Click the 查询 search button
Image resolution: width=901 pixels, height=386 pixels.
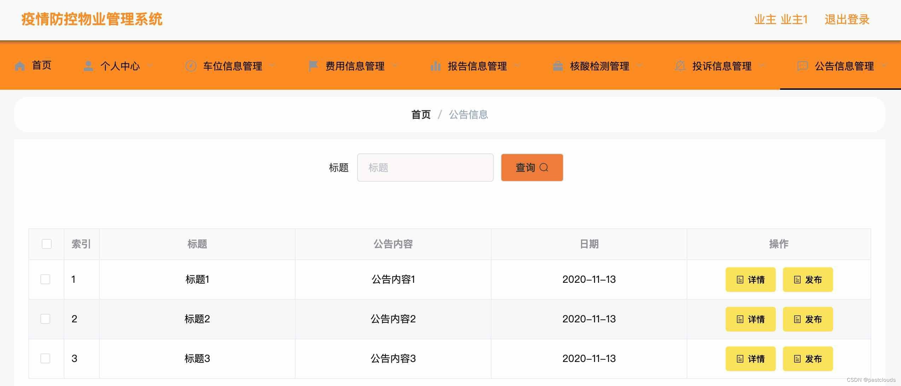click(532, 168)
